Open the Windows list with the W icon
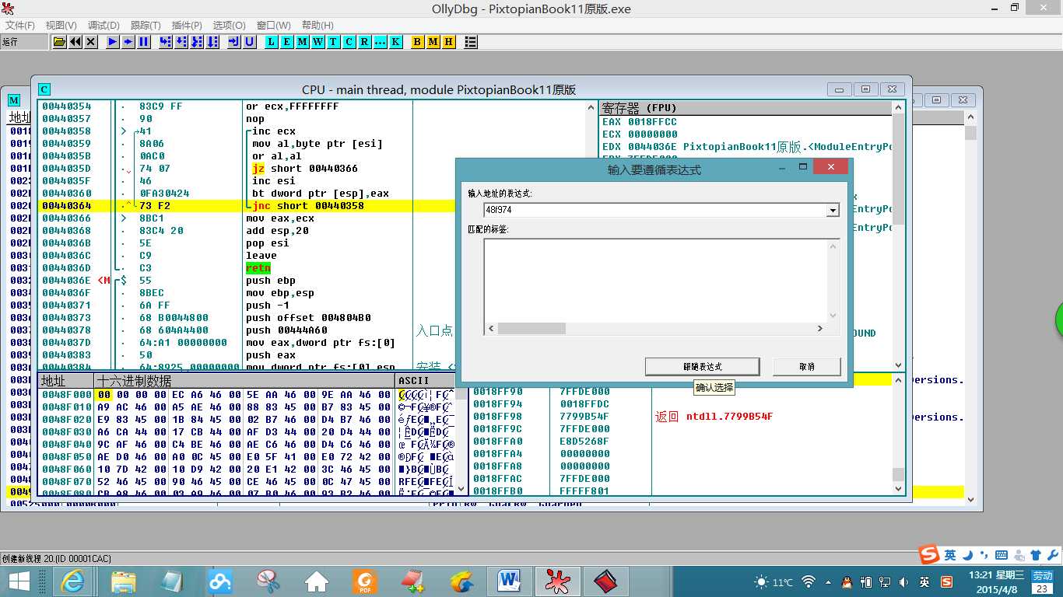Image resolution: width=1063 pixels, height=597 pixels. (318, 42)
